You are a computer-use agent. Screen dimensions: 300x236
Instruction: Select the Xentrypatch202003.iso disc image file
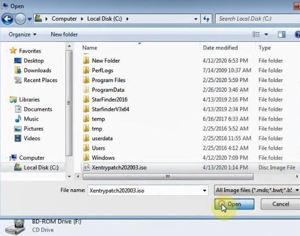[119, 167]
